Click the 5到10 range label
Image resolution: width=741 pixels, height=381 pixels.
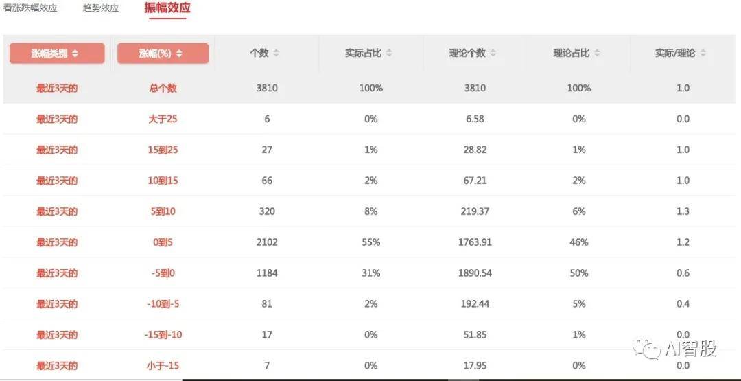coord(163,211)
